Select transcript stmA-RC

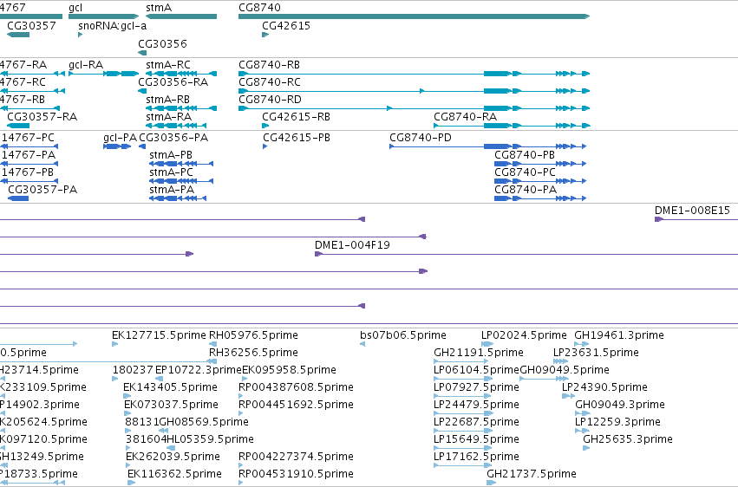[x=181, y=74]
